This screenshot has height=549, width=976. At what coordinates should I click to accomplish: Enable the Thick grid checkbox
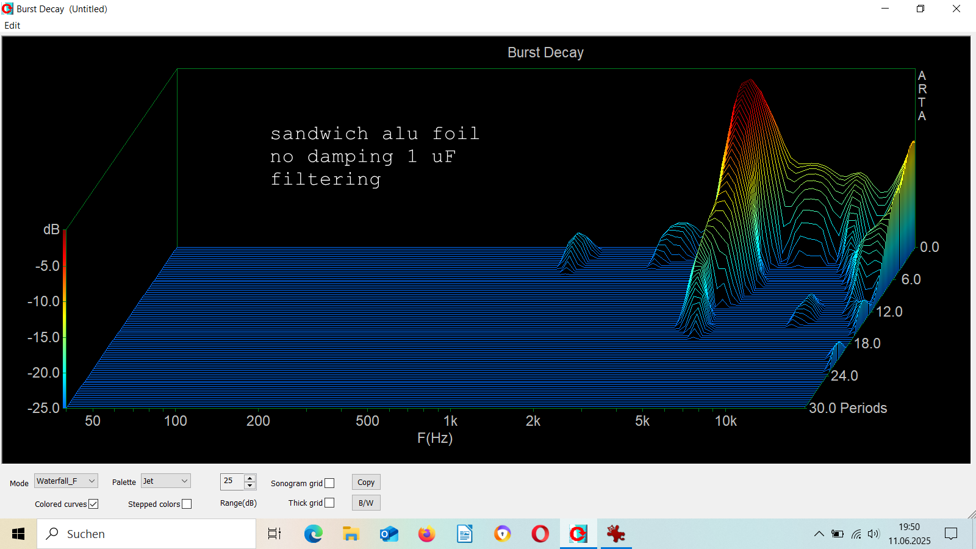point(329,503)
